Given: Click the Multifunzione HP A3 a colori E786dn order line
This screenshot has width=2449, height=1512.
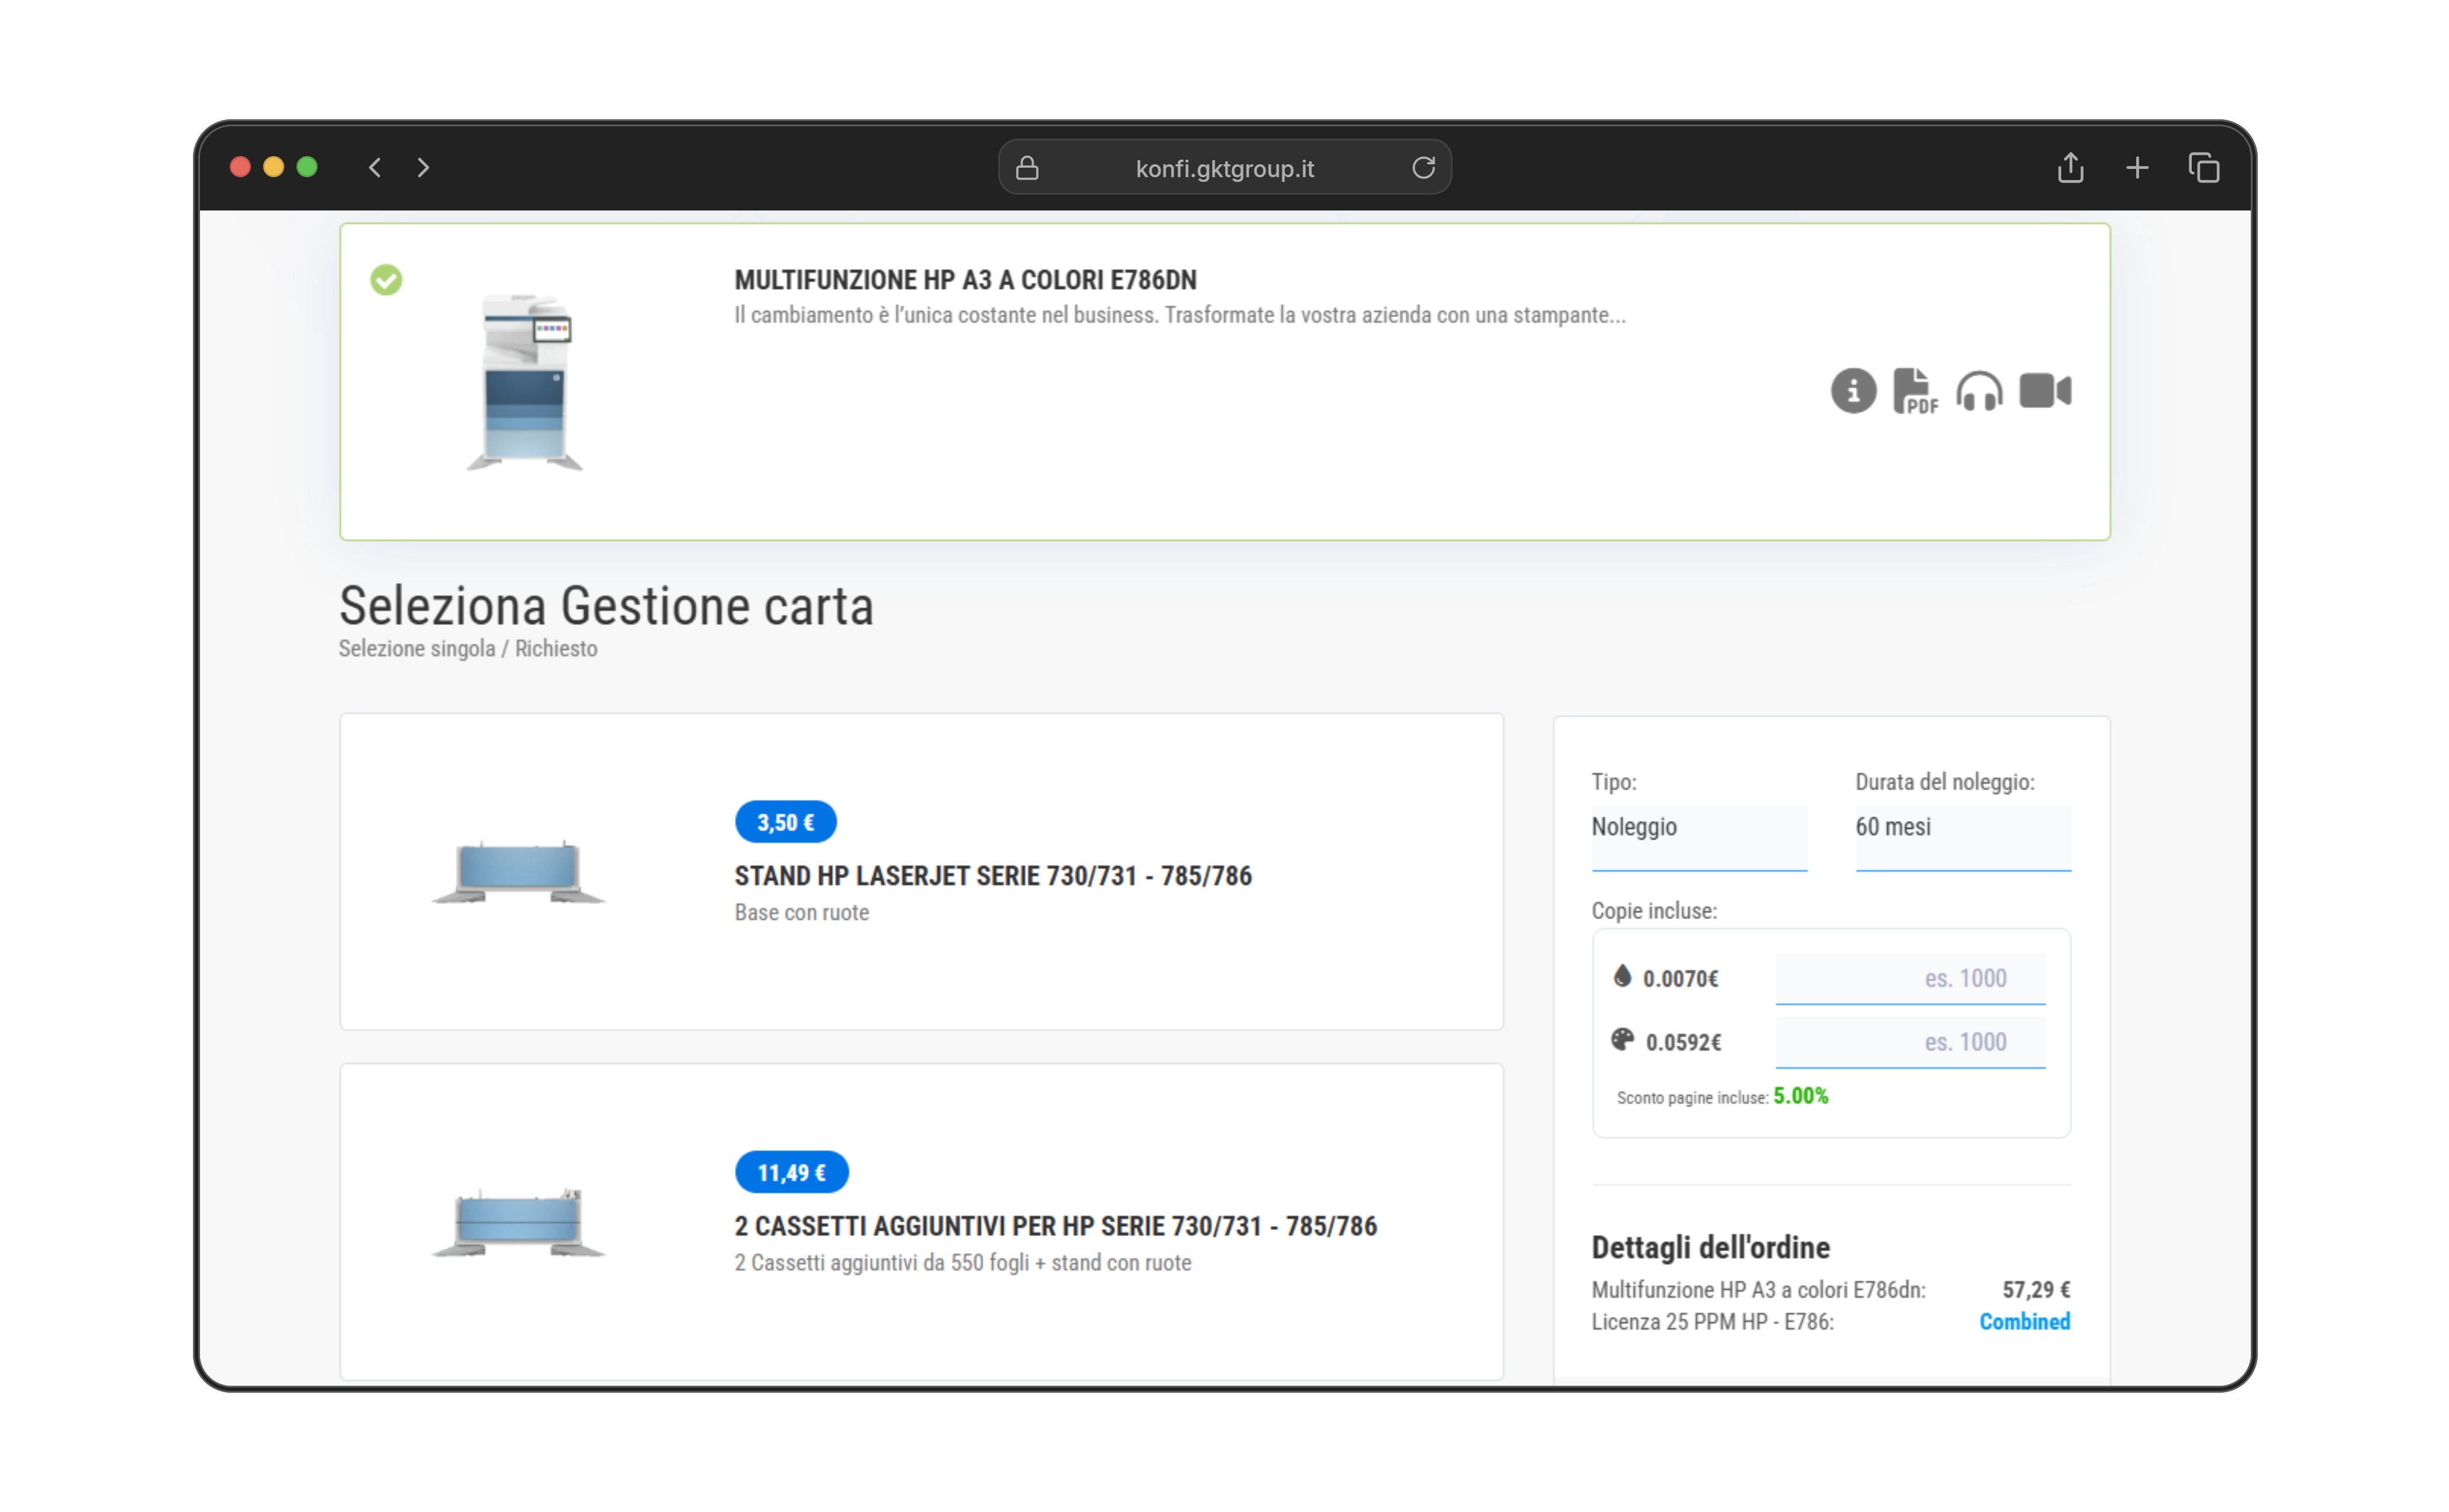Looking at the screenshot, I should (1758, 1289).
